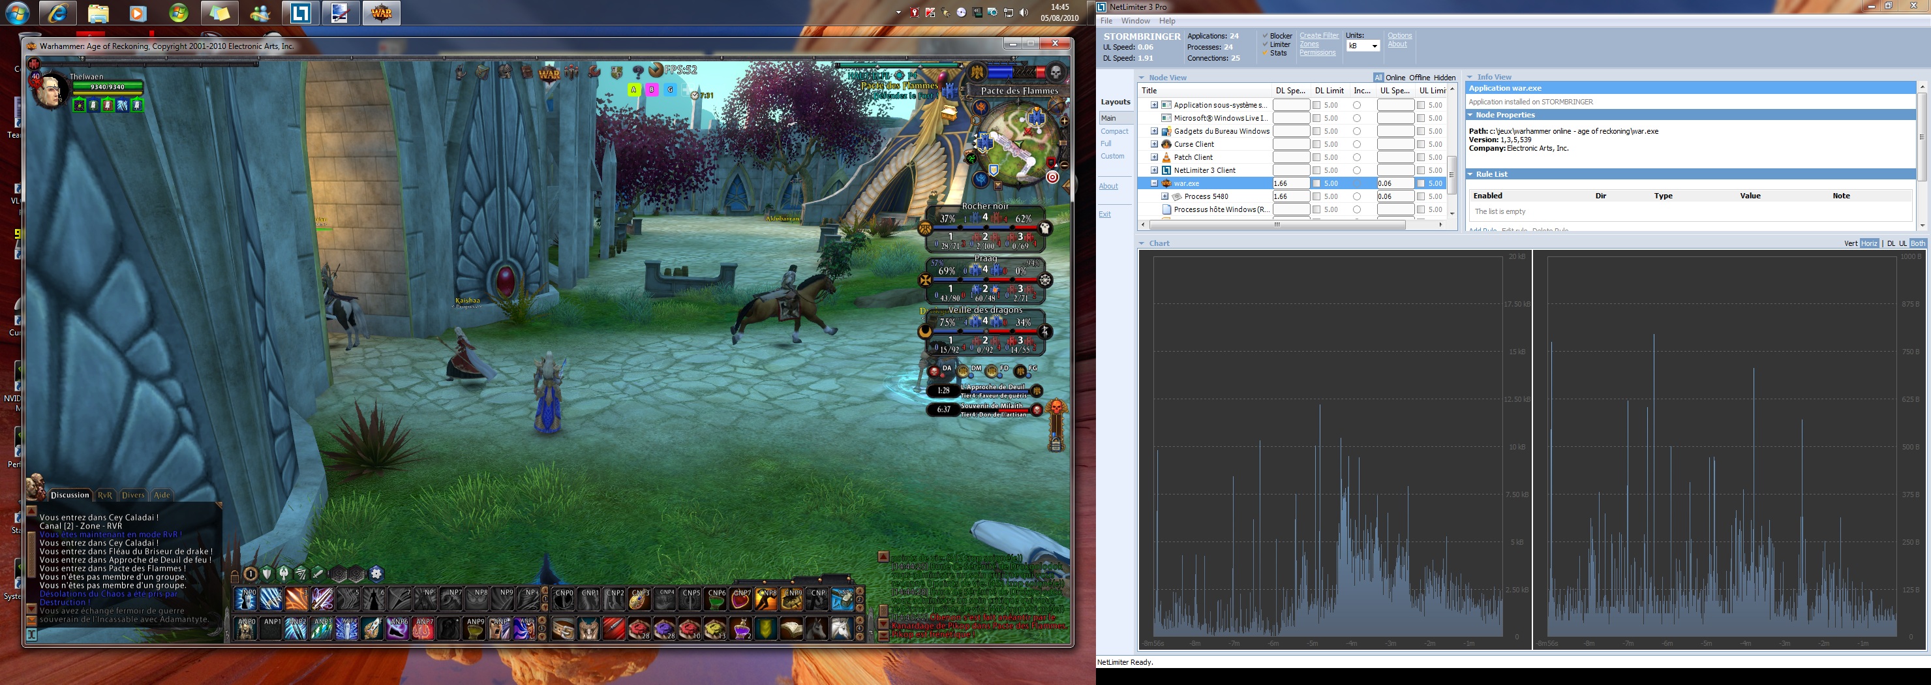1931x685 pixels.
Task: Click the red target icon beside the minimap
Action: tap(1052, 177)
